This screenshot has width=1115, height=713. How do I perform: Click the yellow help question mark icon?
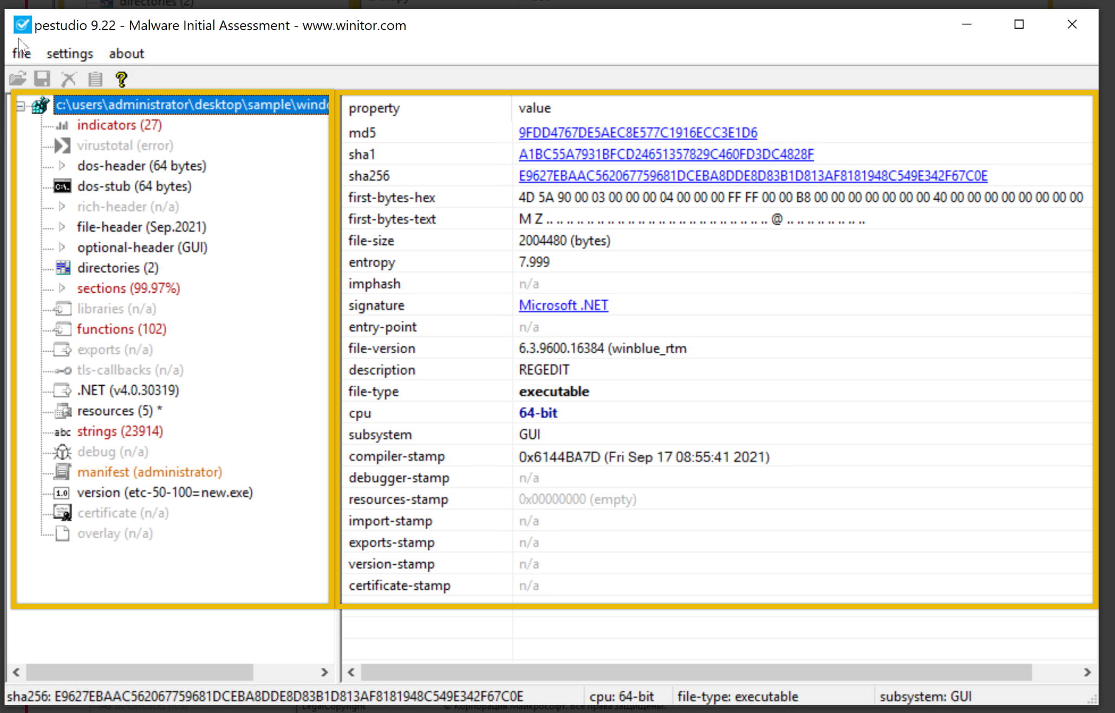tap(121, 79)
